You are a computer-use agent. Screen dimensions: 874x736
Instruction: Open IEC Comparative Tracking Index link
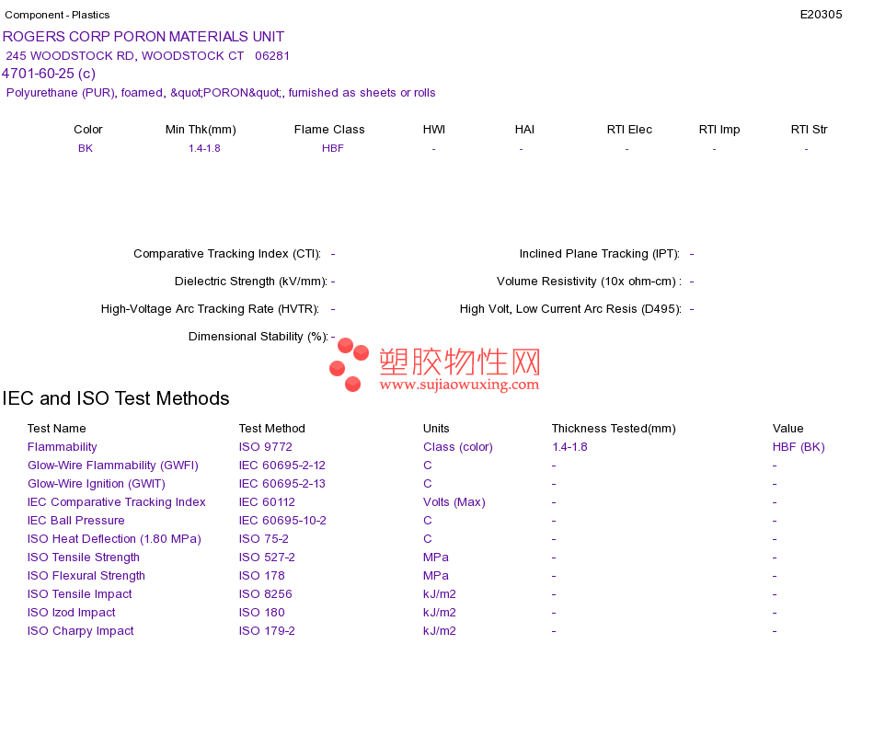[x=117, y=502]
